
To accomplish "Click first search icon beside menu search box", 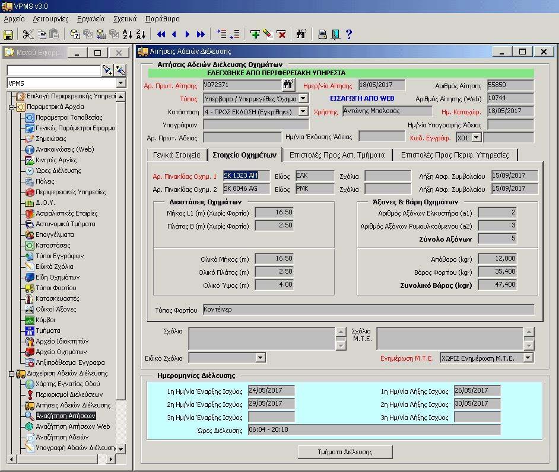I will coord(107,70).
